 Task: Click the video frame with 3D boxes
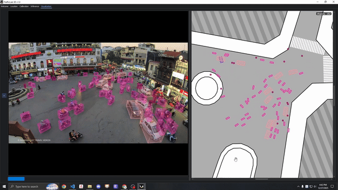98,93
